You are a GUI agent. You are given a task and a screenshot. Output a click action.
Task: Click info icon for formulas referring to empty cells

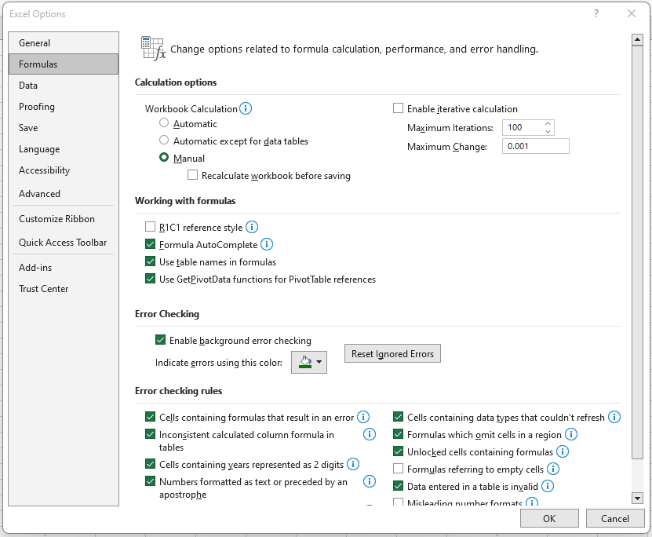(x=552, y=469)
